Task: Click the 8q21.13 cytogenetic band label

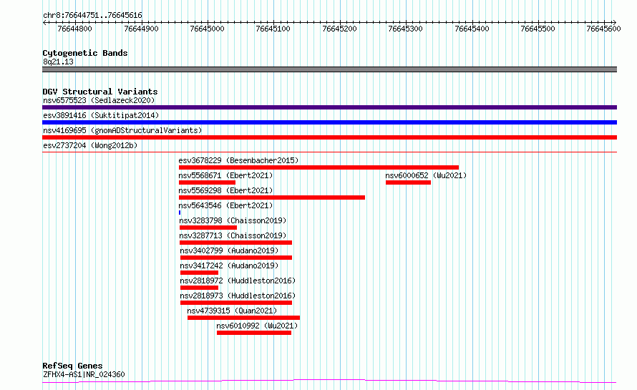Action: 58,62
